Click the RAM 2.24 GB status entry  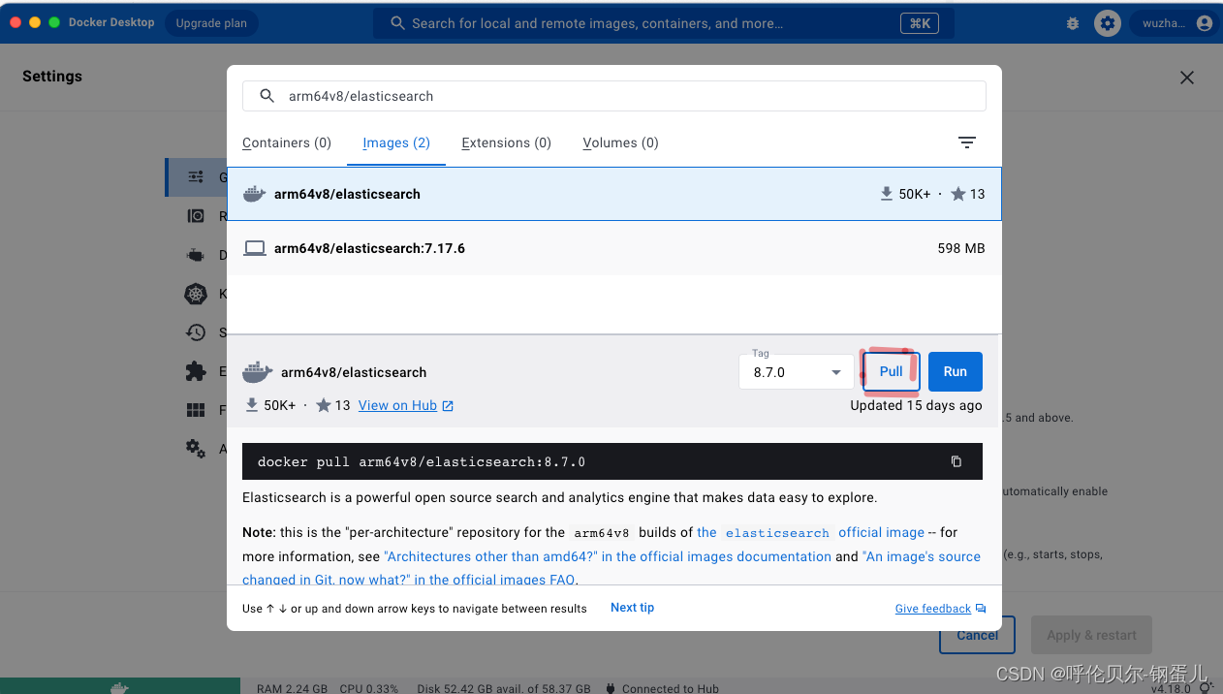click(x=294, y=688)
